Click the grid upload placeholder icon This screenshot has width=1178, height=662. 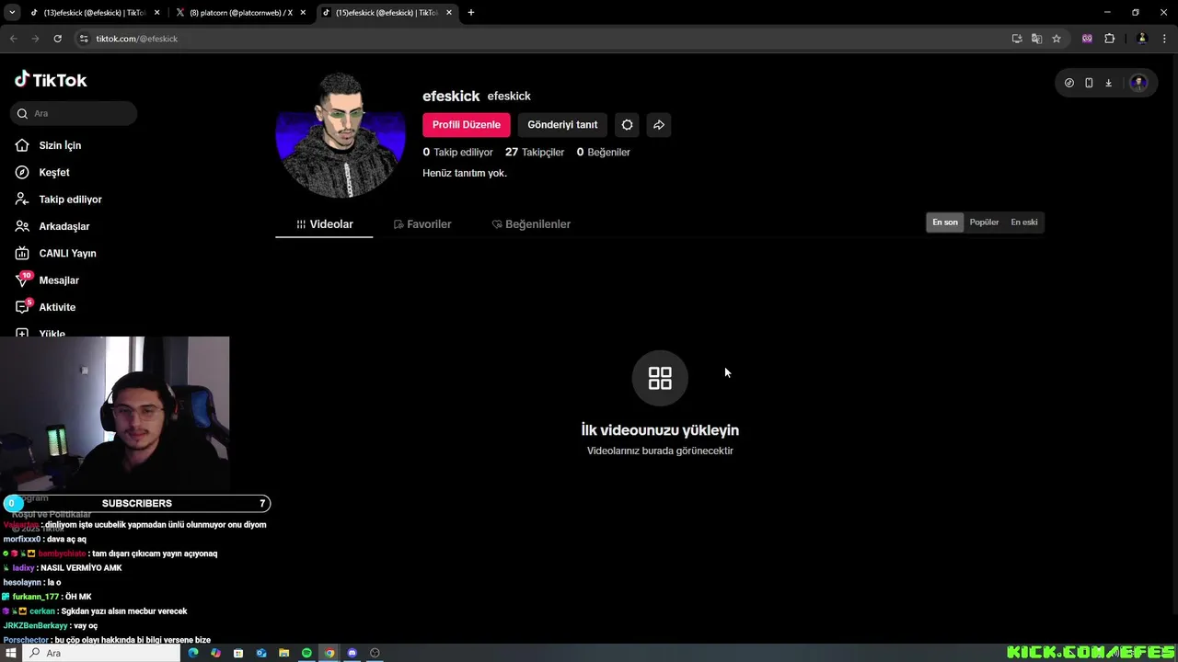pyautogui.click(x=660, y=378)
